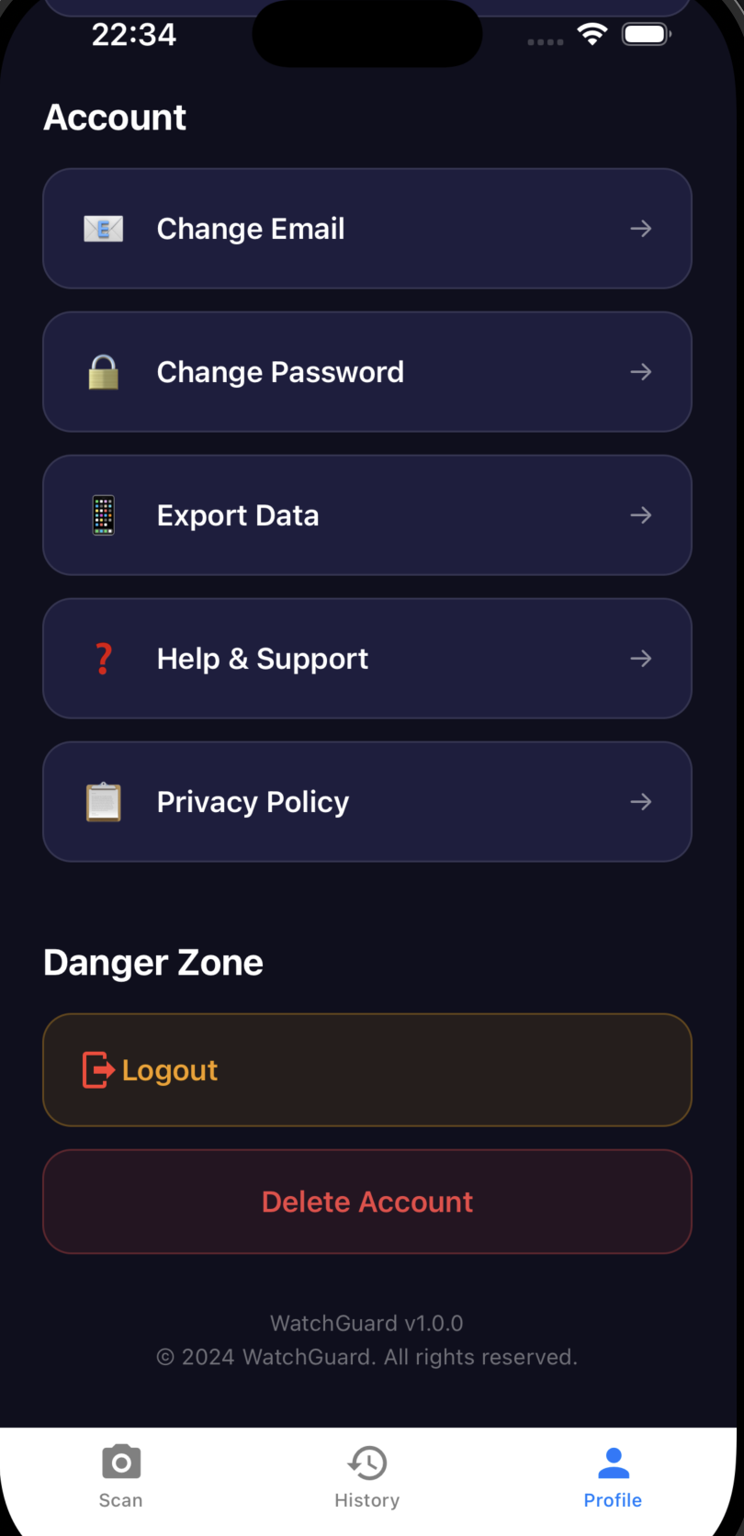Click the padlock icon beside Change Password

103,372
